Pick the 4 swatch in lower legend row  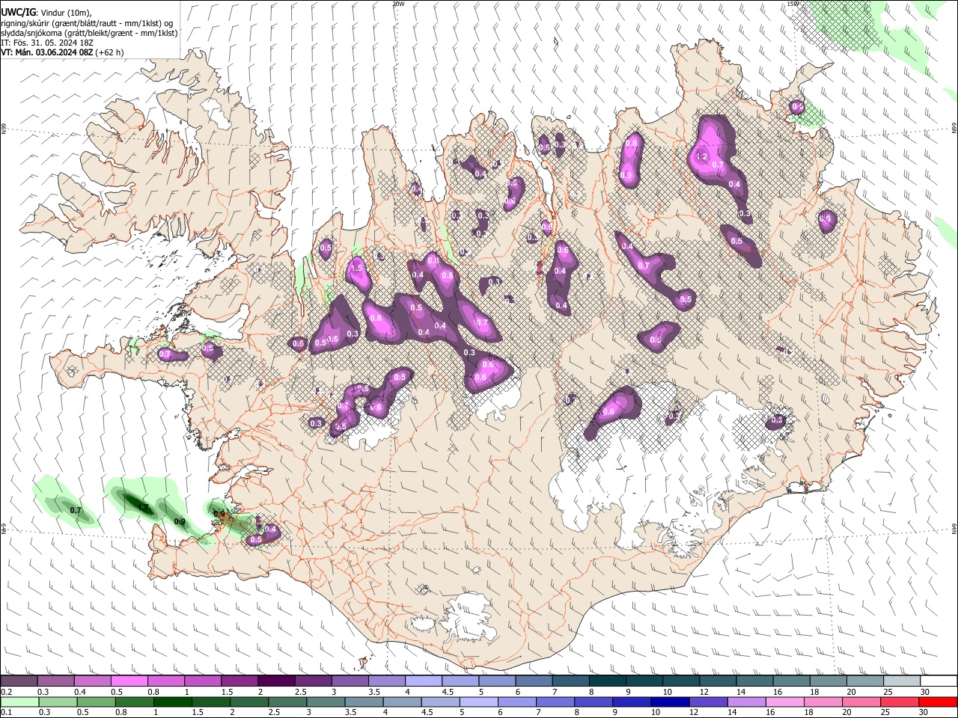tap(402, 702)
